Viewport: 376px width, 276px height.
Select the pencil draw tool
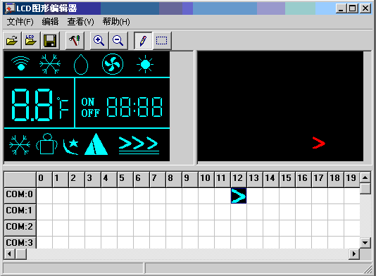pos(143,41)
